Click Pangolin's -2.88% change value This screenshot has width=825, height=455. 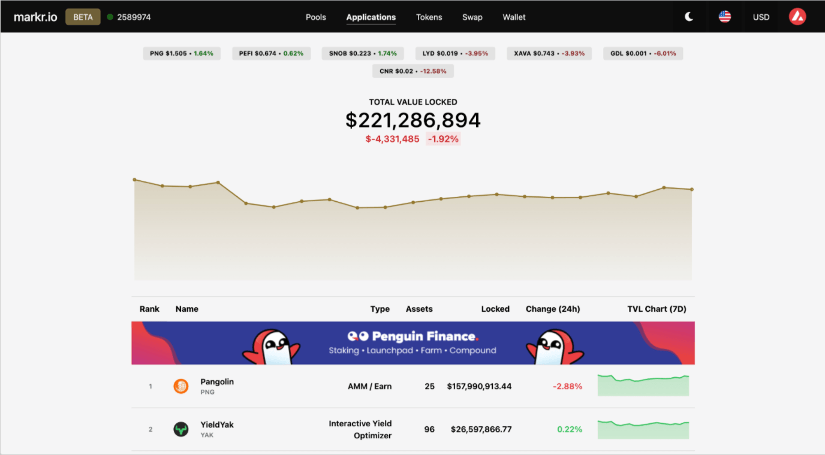click(x=567, y=386)
